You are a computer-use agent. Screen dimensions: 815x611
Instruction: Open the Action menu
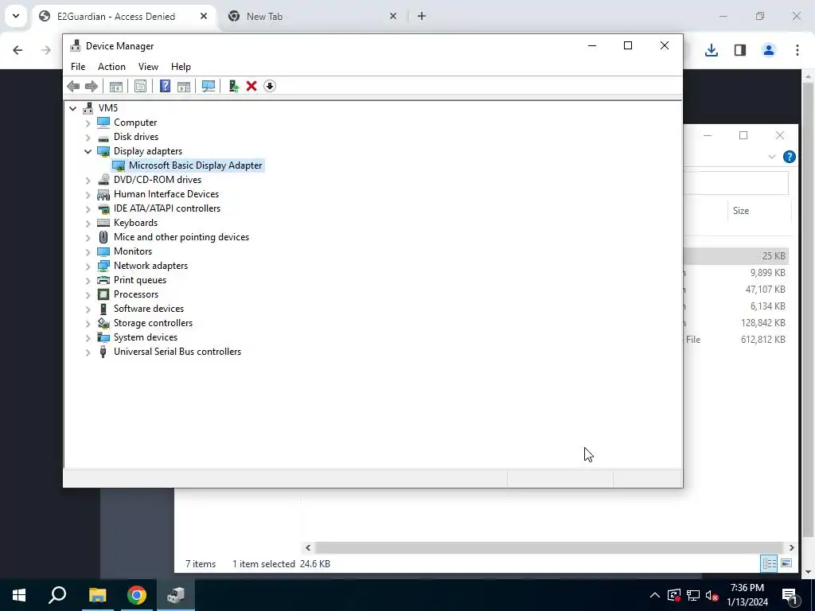[111, 67]
